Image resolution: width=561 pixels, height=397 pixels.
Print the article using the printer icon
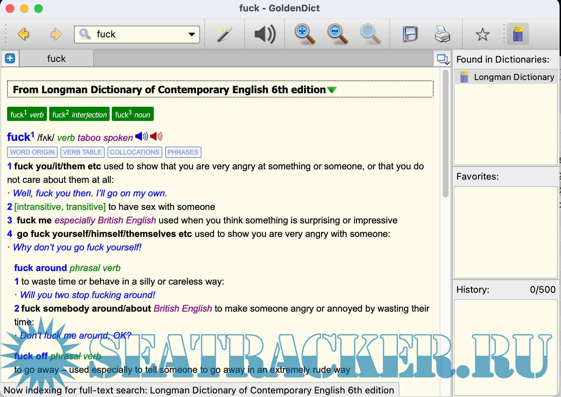coord(442,34)
